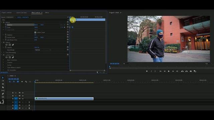Click the timeline wrench settings icon
Screen dimensions: 214x120
click(26, 82)
